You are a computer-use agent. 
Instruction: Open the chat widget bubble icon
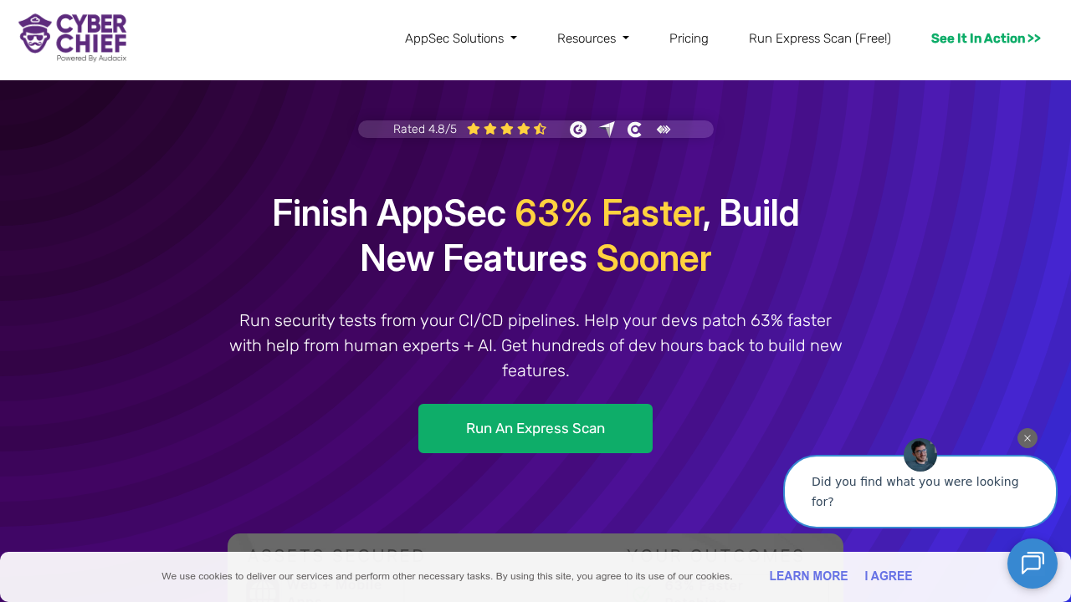click(1033, 564)
